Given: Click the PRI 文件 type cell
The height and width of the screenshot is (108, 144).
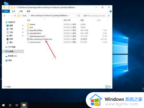Looking at the screenshot, I should coord(84,42).
